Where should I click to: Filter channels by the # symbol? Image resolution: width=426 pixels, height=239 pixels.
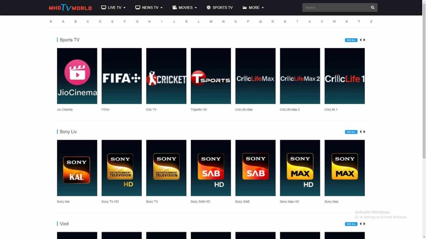click(51, 22)
